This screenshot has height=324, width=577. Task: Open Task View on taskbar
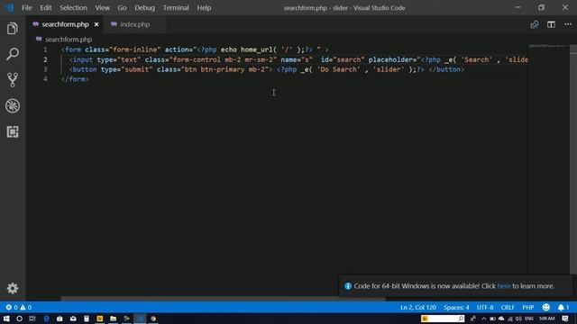tap(32, 319)
